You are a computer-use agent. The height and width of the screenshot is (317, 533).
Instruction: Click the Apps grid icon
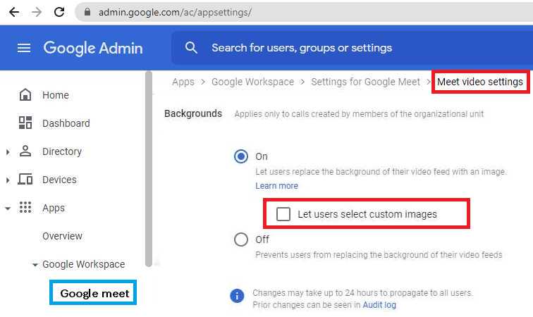click(25, 208)
